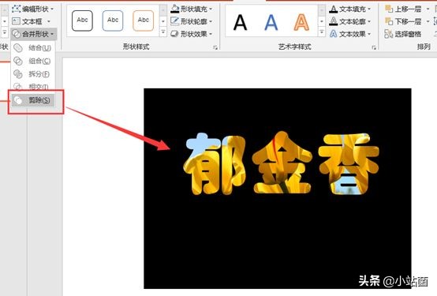Apply the orange outline WordArt A style
Screen dimensions: 437x296
(301, 22)
